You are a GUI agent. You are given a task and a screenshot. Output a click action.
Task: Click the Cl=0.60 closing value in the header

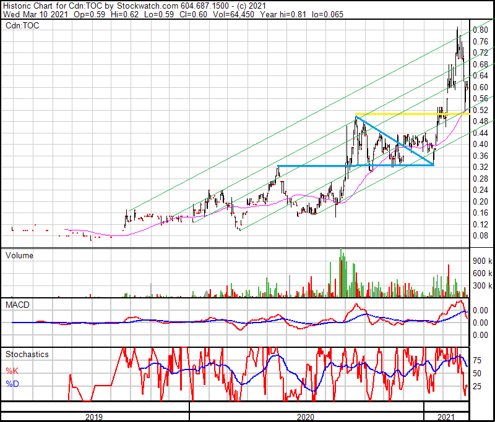pyautogui.click(x=193, y=14)
